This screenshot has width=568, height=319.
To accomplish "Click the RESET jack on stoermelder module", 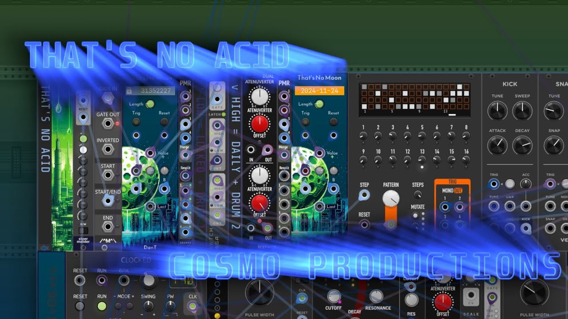I will [x=83, y=118].
